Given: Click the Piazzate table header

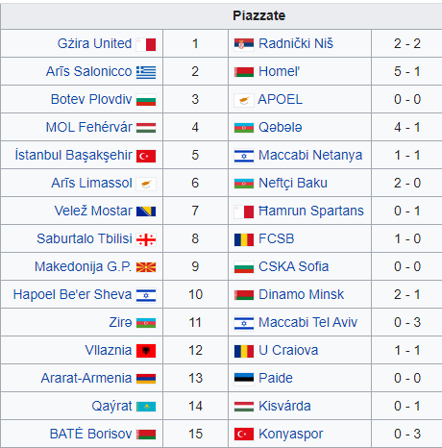Looking at the screenshot, I should 258,15.
